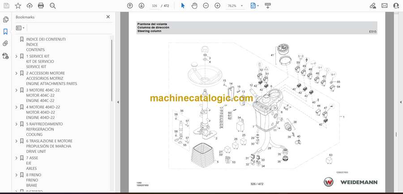
Task: Open the find text search tool
Action: 53,6
